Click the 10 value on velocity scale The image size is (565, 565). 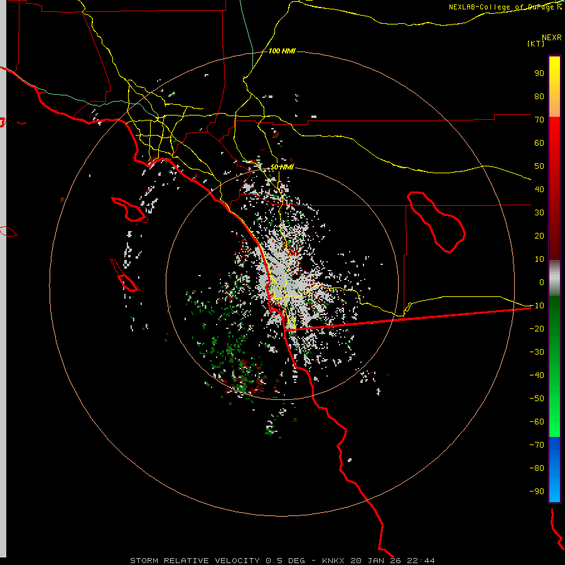click(539, 259)
